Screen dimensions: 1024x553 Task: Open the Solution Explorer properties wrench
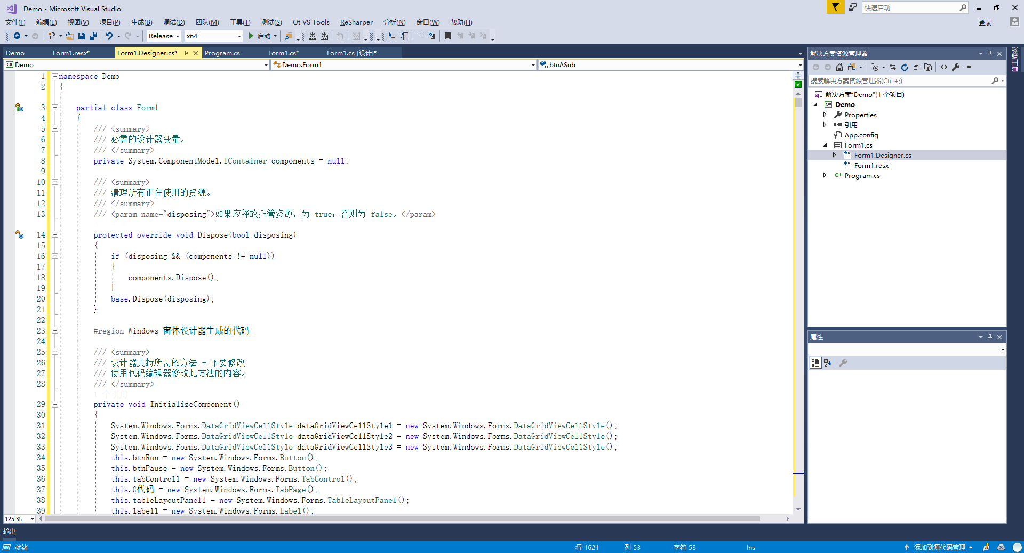point(956,67)
